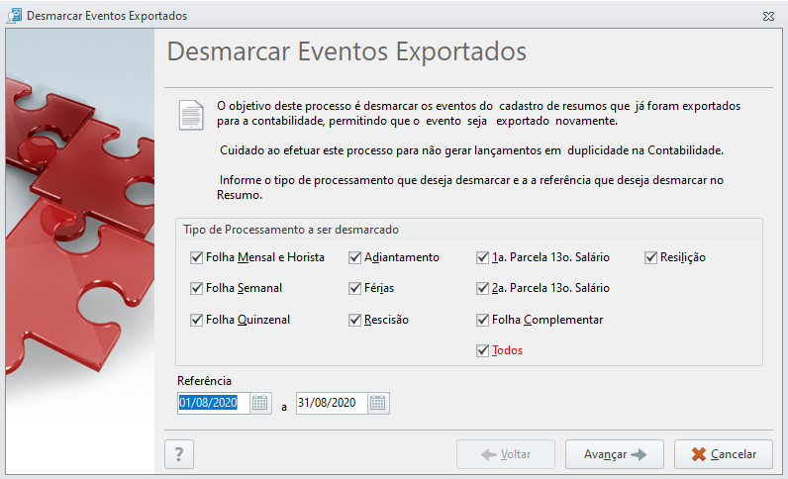This screenshot has width=788, height=479.
Task: Click the Referência label
Action: coord(204,381)
